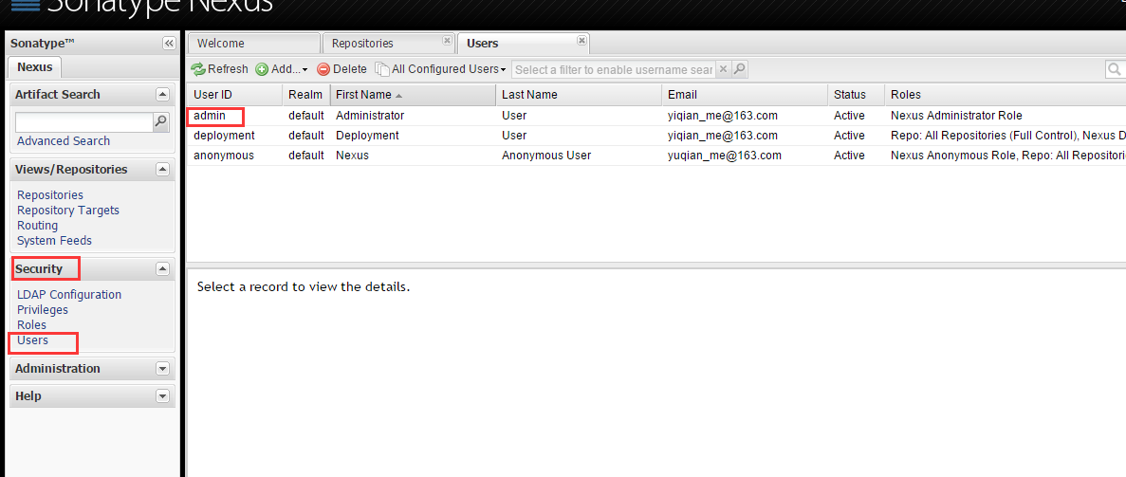Click the red Delete icon
This screenshot has width=1126, height=477.
323,69
